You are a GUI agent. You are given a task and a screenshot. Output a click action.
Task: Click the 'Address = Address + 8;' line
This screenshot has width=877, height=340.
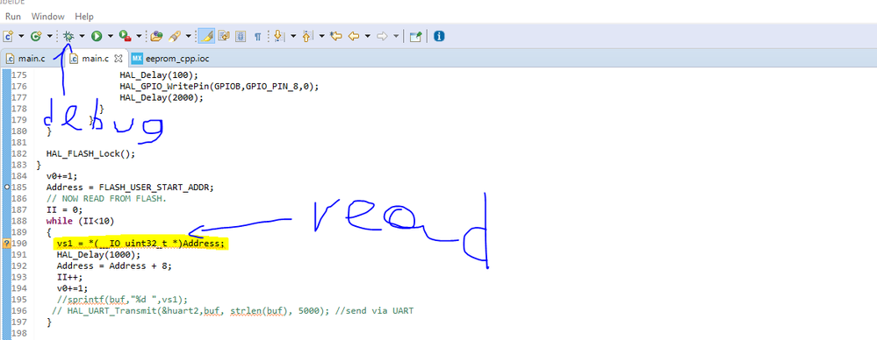[x=114, y=266]
